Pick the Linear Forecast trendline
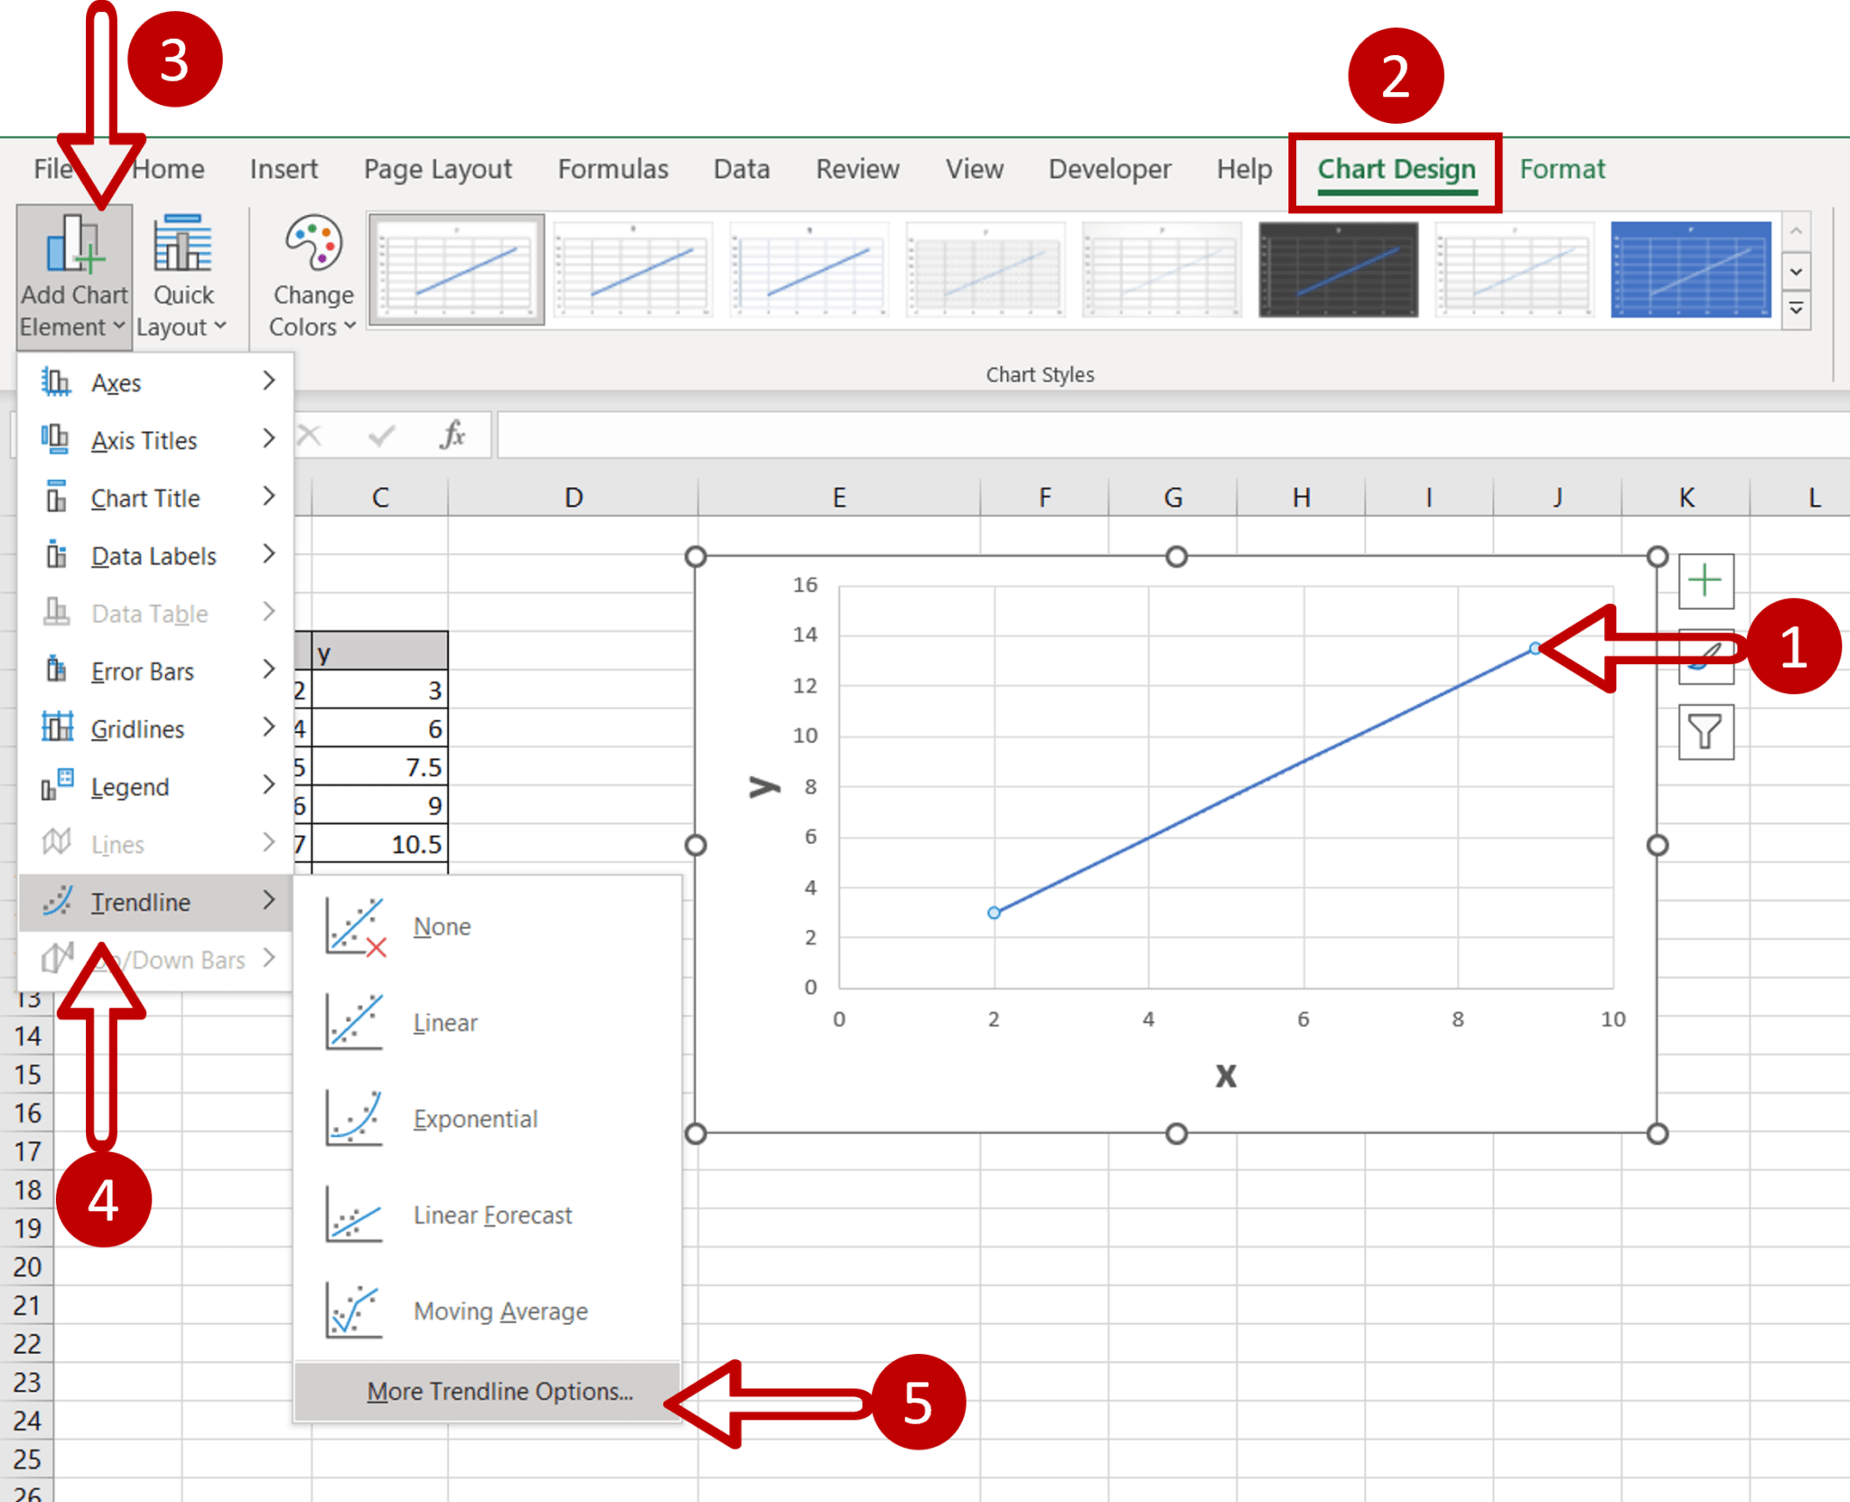The image size is (1850, 1502). click(492, 1216)
